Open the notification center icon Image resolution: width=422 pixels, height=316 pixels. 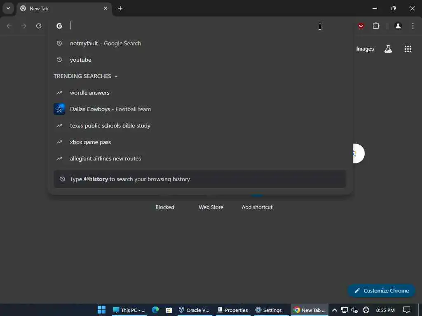point(407,310)
